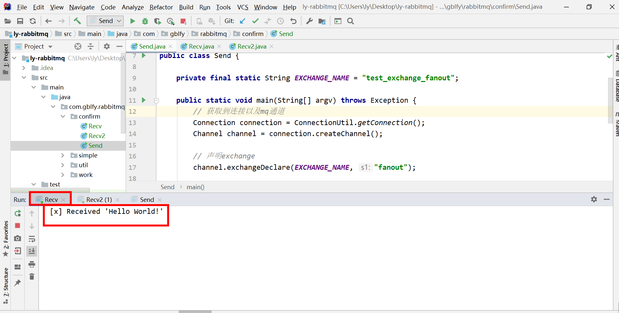
Task: Click the run gutter arrow beside main method
Action: tap(144, 100)
